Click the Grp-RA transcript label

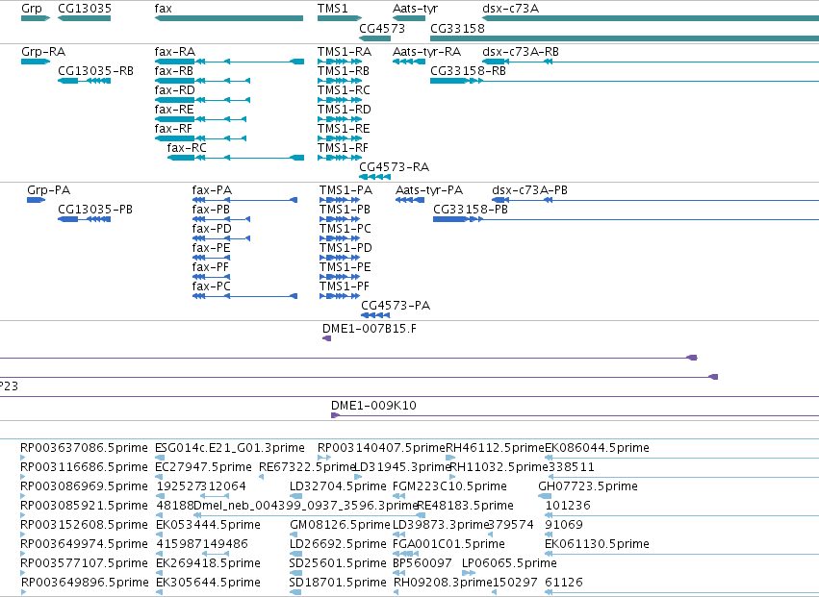[x=43, y=52]
